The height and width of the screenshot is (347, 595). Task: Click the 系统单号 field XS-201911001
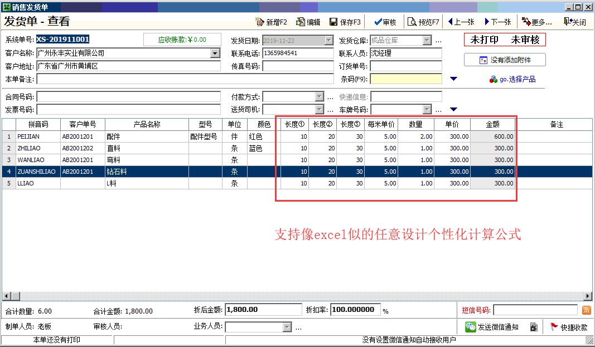pos(63,40)
